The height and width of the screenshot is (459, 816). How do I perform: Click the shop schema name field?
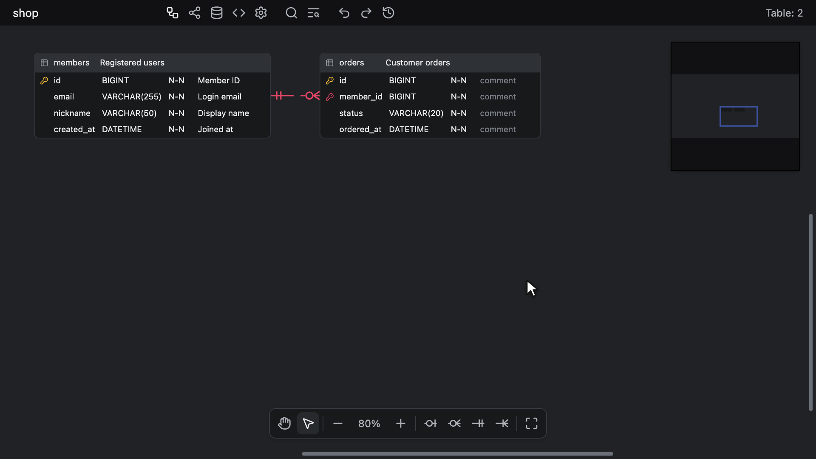pos(25,13)
